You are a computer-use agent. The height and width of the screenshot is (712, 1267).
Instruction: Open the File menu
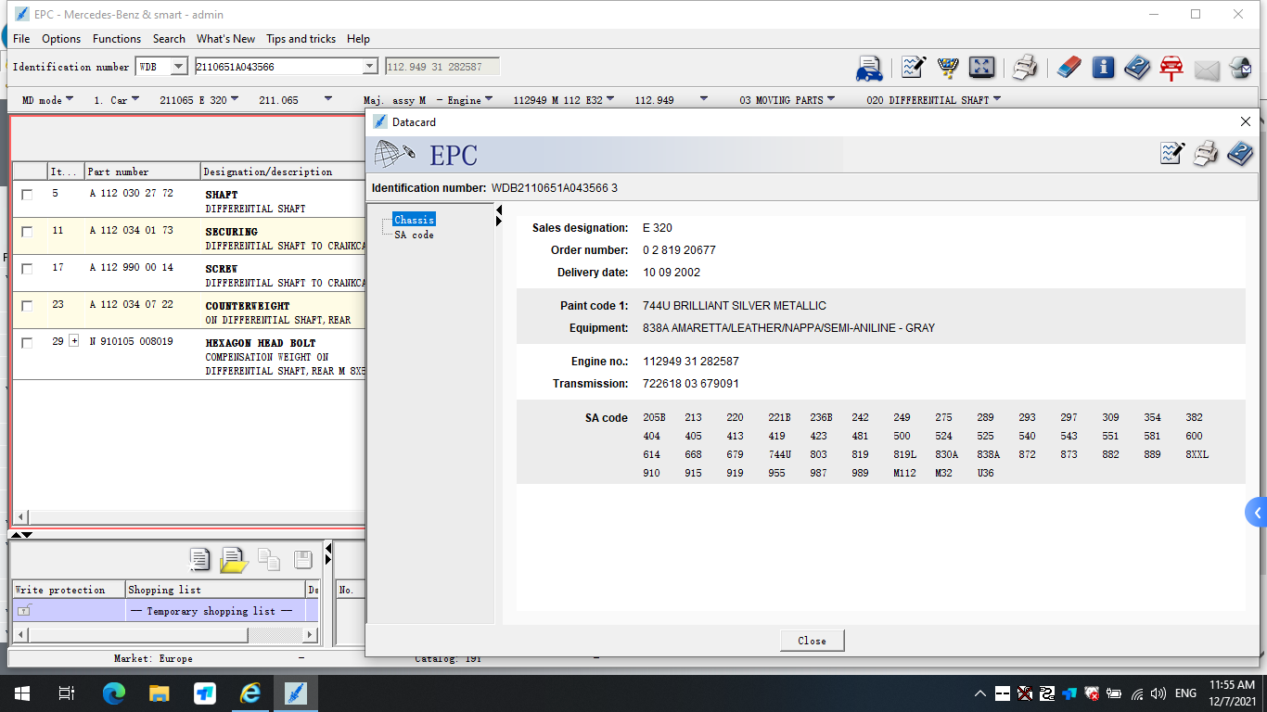click(x=21, y=39)
